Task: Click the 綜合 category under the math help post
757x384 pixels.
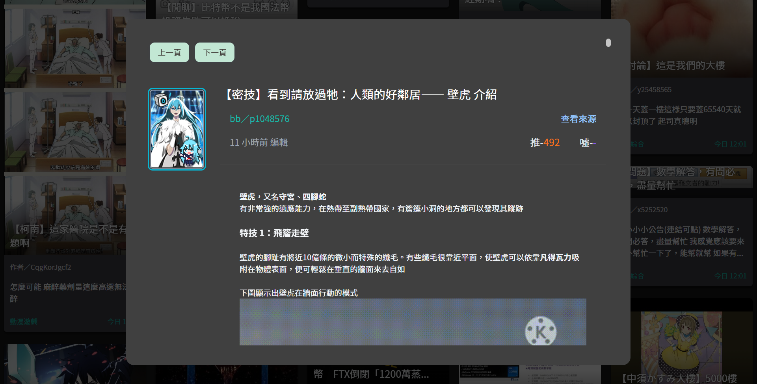Action: [638, 276]
